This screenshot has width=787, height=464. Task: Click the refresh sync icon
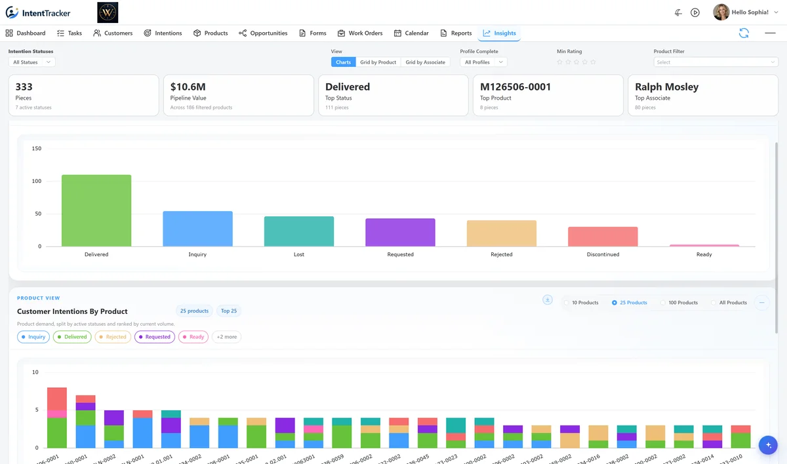click(x=744, y=33)
